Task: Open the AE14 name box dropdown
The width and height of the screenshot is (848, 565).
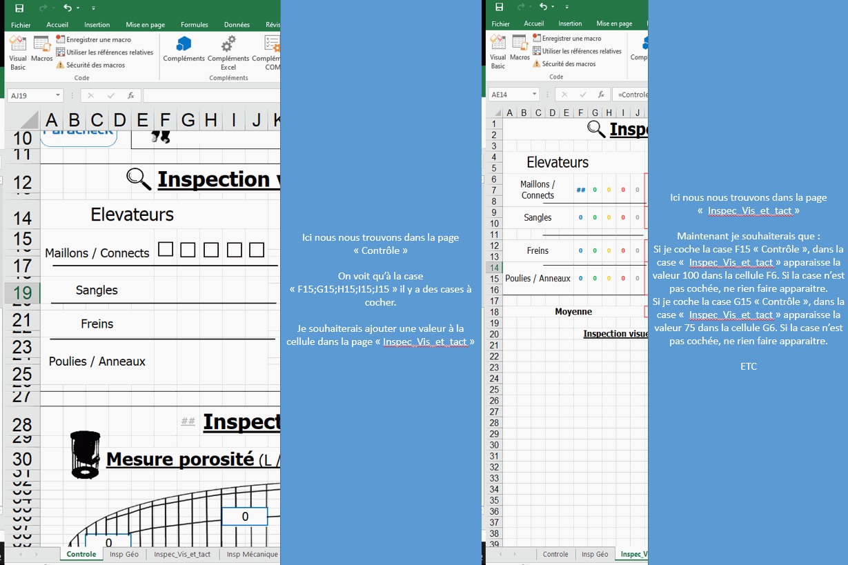Action: pyautogui.click(x=534, y=95)
